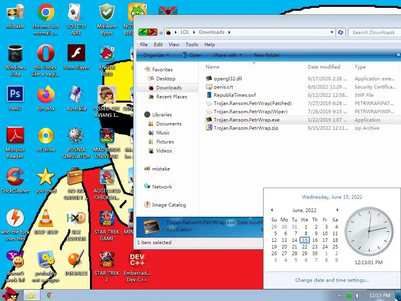This screenshot has width=401, height=301.
Task: Open the View menu
Action: (174, 45)
